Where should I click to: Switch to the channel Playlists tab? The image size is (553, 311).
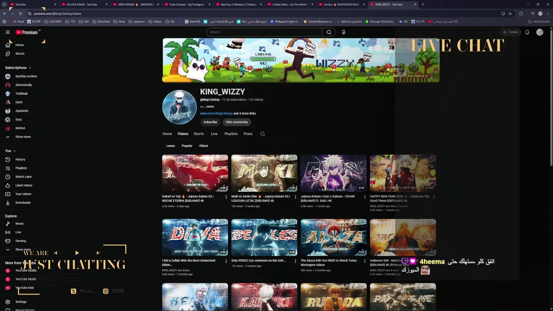[231, 134]
